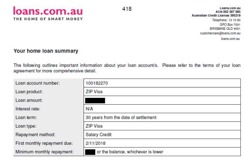Click the redacted minimum monthly repayment box

90,152
